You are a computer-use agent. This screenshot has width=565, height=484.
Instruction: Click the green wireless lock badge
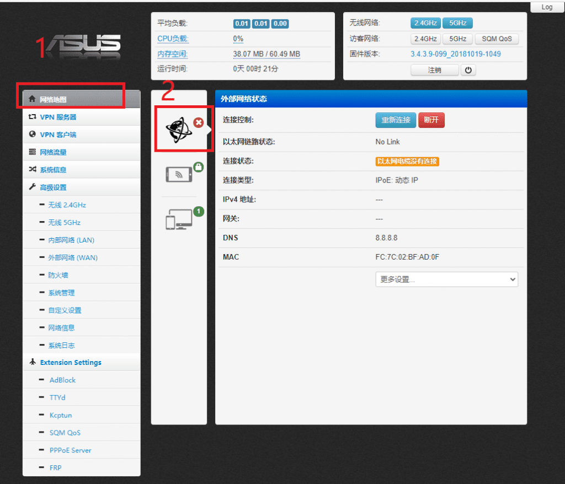199,167
